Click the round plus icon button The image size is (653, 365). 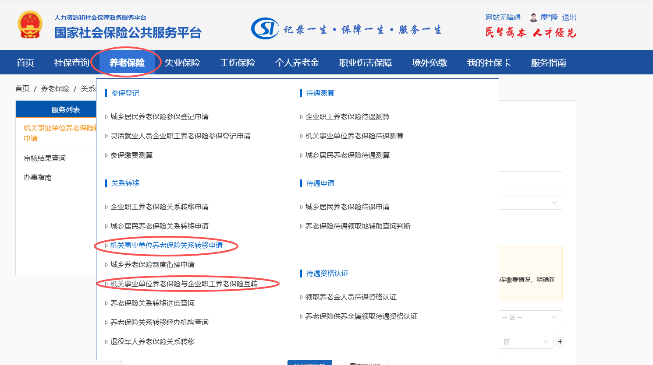click(x=560, y=342)
